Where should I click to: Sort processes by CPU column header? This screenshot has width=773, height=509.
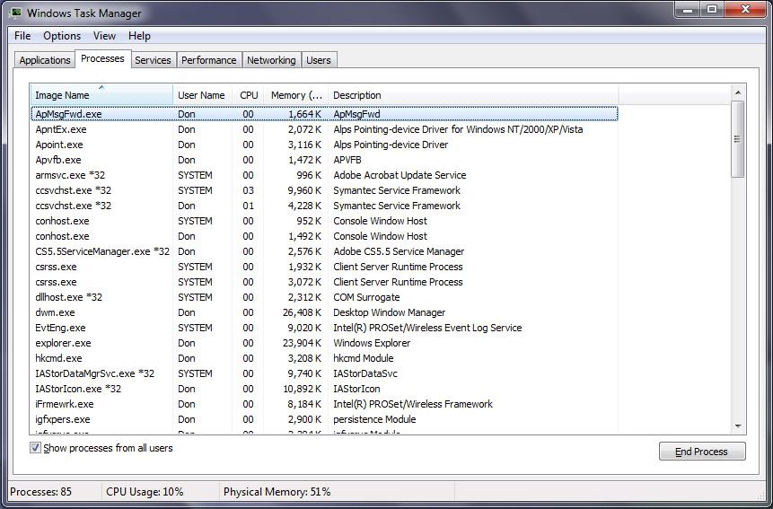tap(249, 95)
